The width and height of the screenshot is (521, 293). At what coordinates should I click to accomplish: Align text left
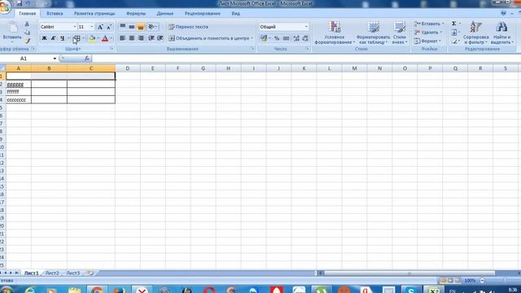pyautogui.click(x=123, y=38)
